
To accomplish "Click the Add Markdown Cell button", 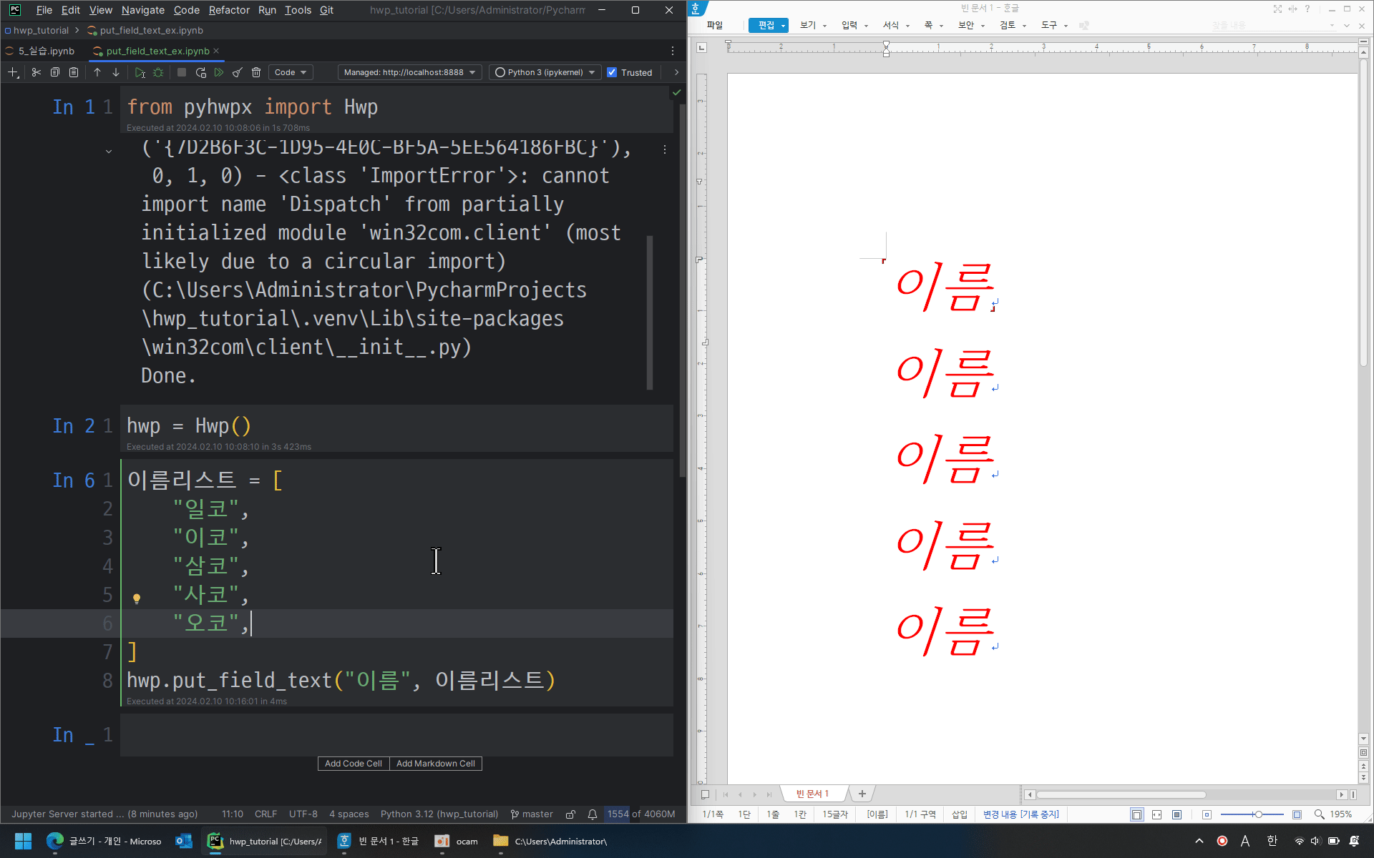I will tap(435, 764).
